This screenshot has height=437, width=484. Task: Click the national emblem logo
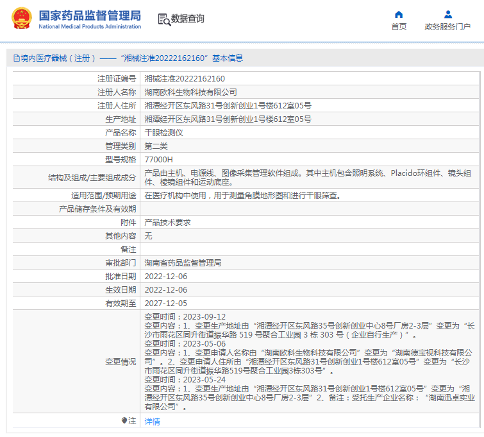point(22,18)
